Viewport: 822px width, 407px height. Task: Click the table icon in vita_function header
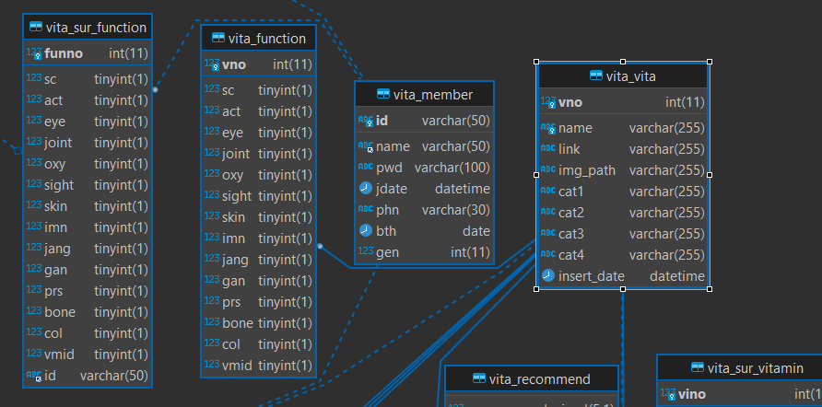pyautogui.click(x=218, y=38)
